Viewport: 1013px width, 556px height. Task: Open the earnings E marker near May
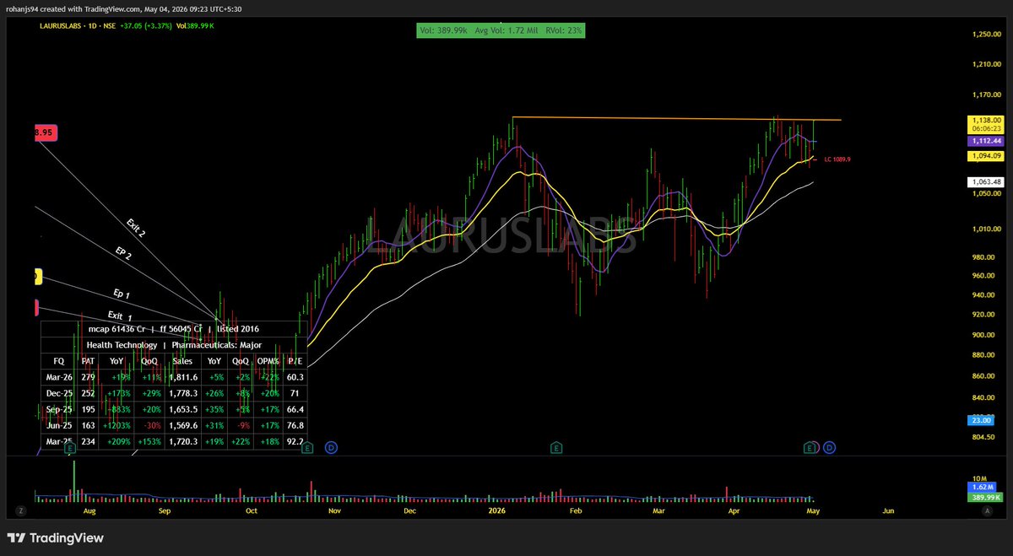click(x=811, y=447)
